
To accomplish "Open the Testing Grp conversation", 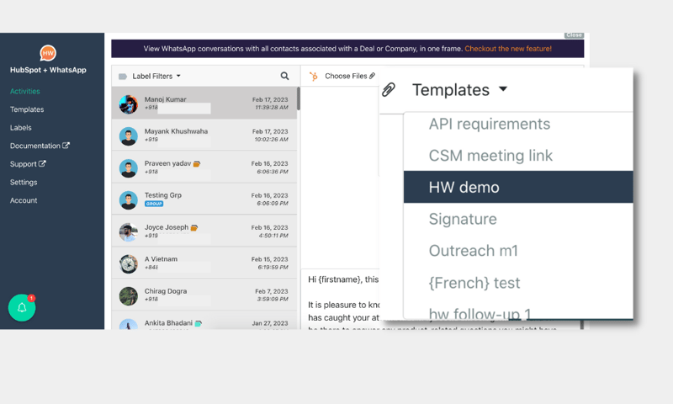I will (x=204, y=199).
